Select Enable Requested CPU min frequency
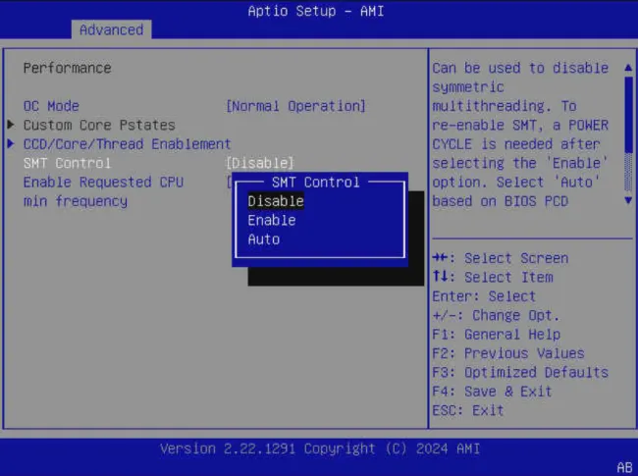The height and width of the screenshot is (476, 638). tap(102, 183)
